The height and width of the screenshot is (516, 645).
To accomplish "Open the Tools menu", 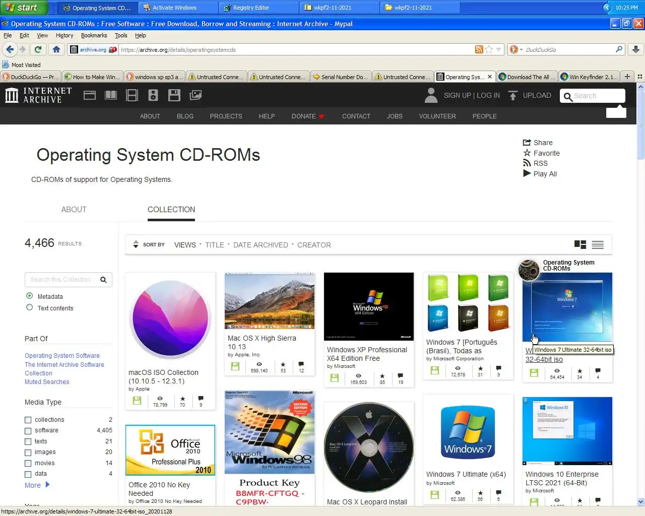I will [x=121, y=35].
